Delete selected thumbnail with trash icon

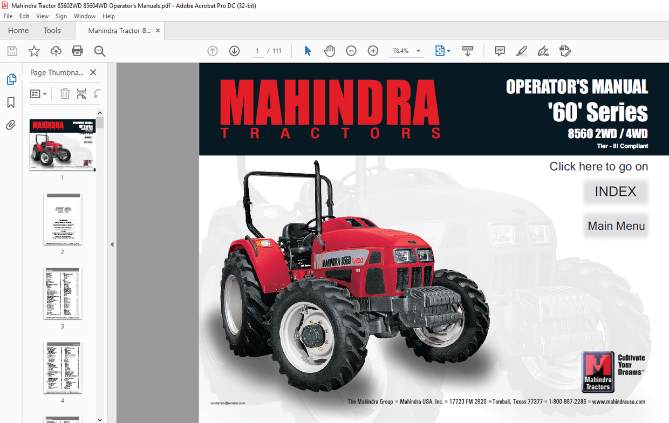click(x=65, y=93)
